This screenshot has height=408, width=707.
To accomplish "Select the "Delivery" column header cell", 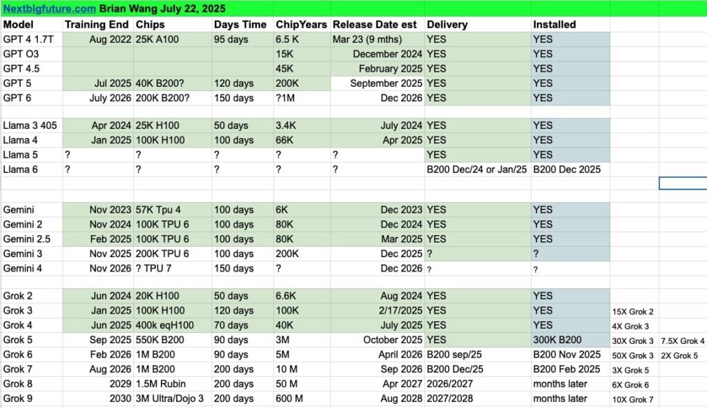I will coord(478,24).
